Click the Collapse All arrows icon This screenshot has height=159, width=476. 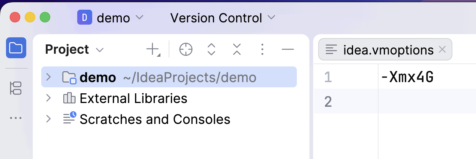coord(237,49)
